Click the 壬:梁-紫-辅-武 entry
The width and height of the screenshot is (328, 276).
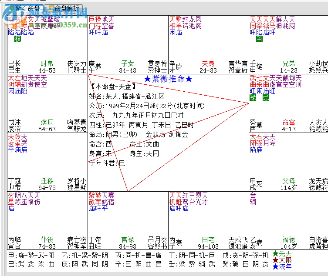click(x=192, y=264)
